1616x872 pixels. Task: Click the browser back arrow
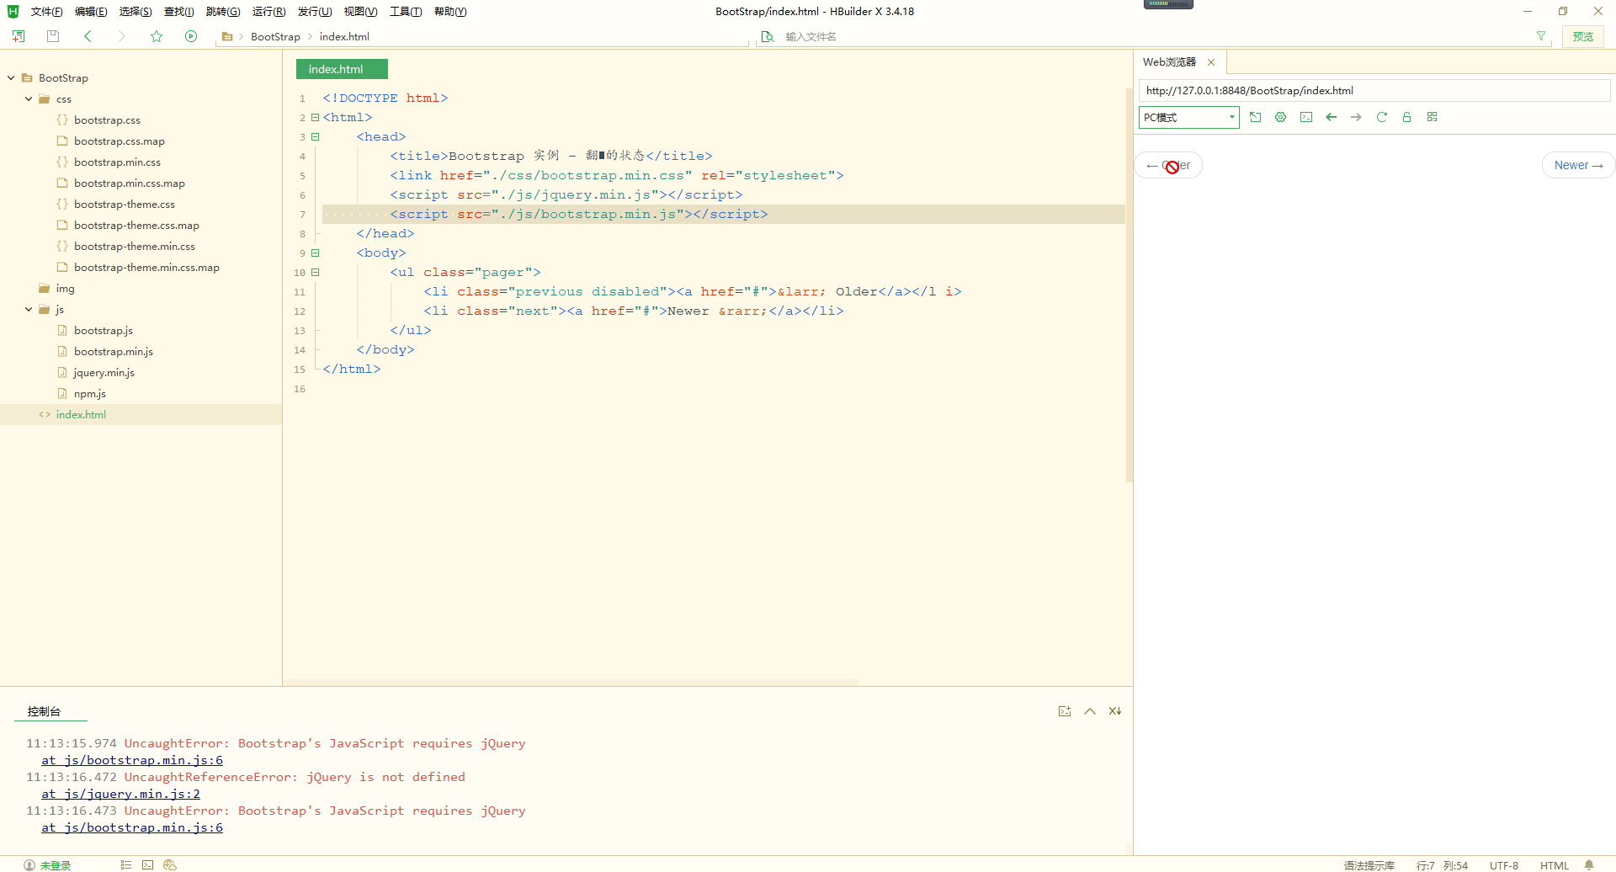tap(1331, 117)
